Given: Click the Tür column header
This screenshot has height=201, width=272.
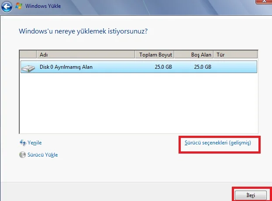Looking at the screenshot, I should tap(236, 55).
